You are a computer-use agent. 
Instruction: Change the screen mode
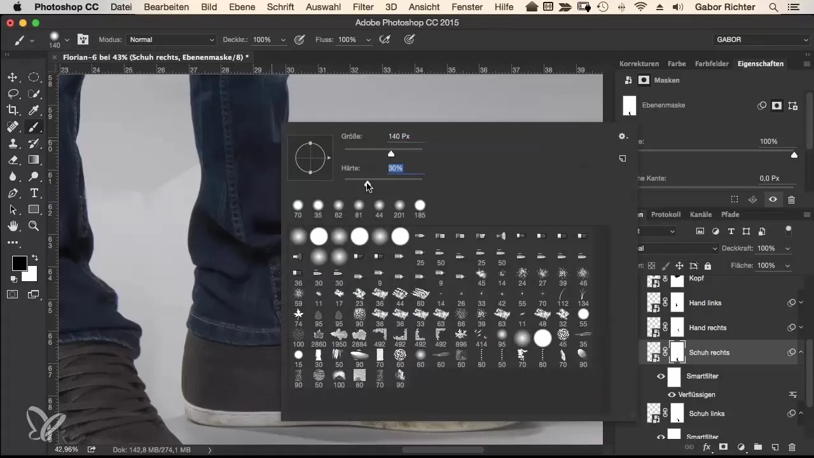click(x=33, y=294)
